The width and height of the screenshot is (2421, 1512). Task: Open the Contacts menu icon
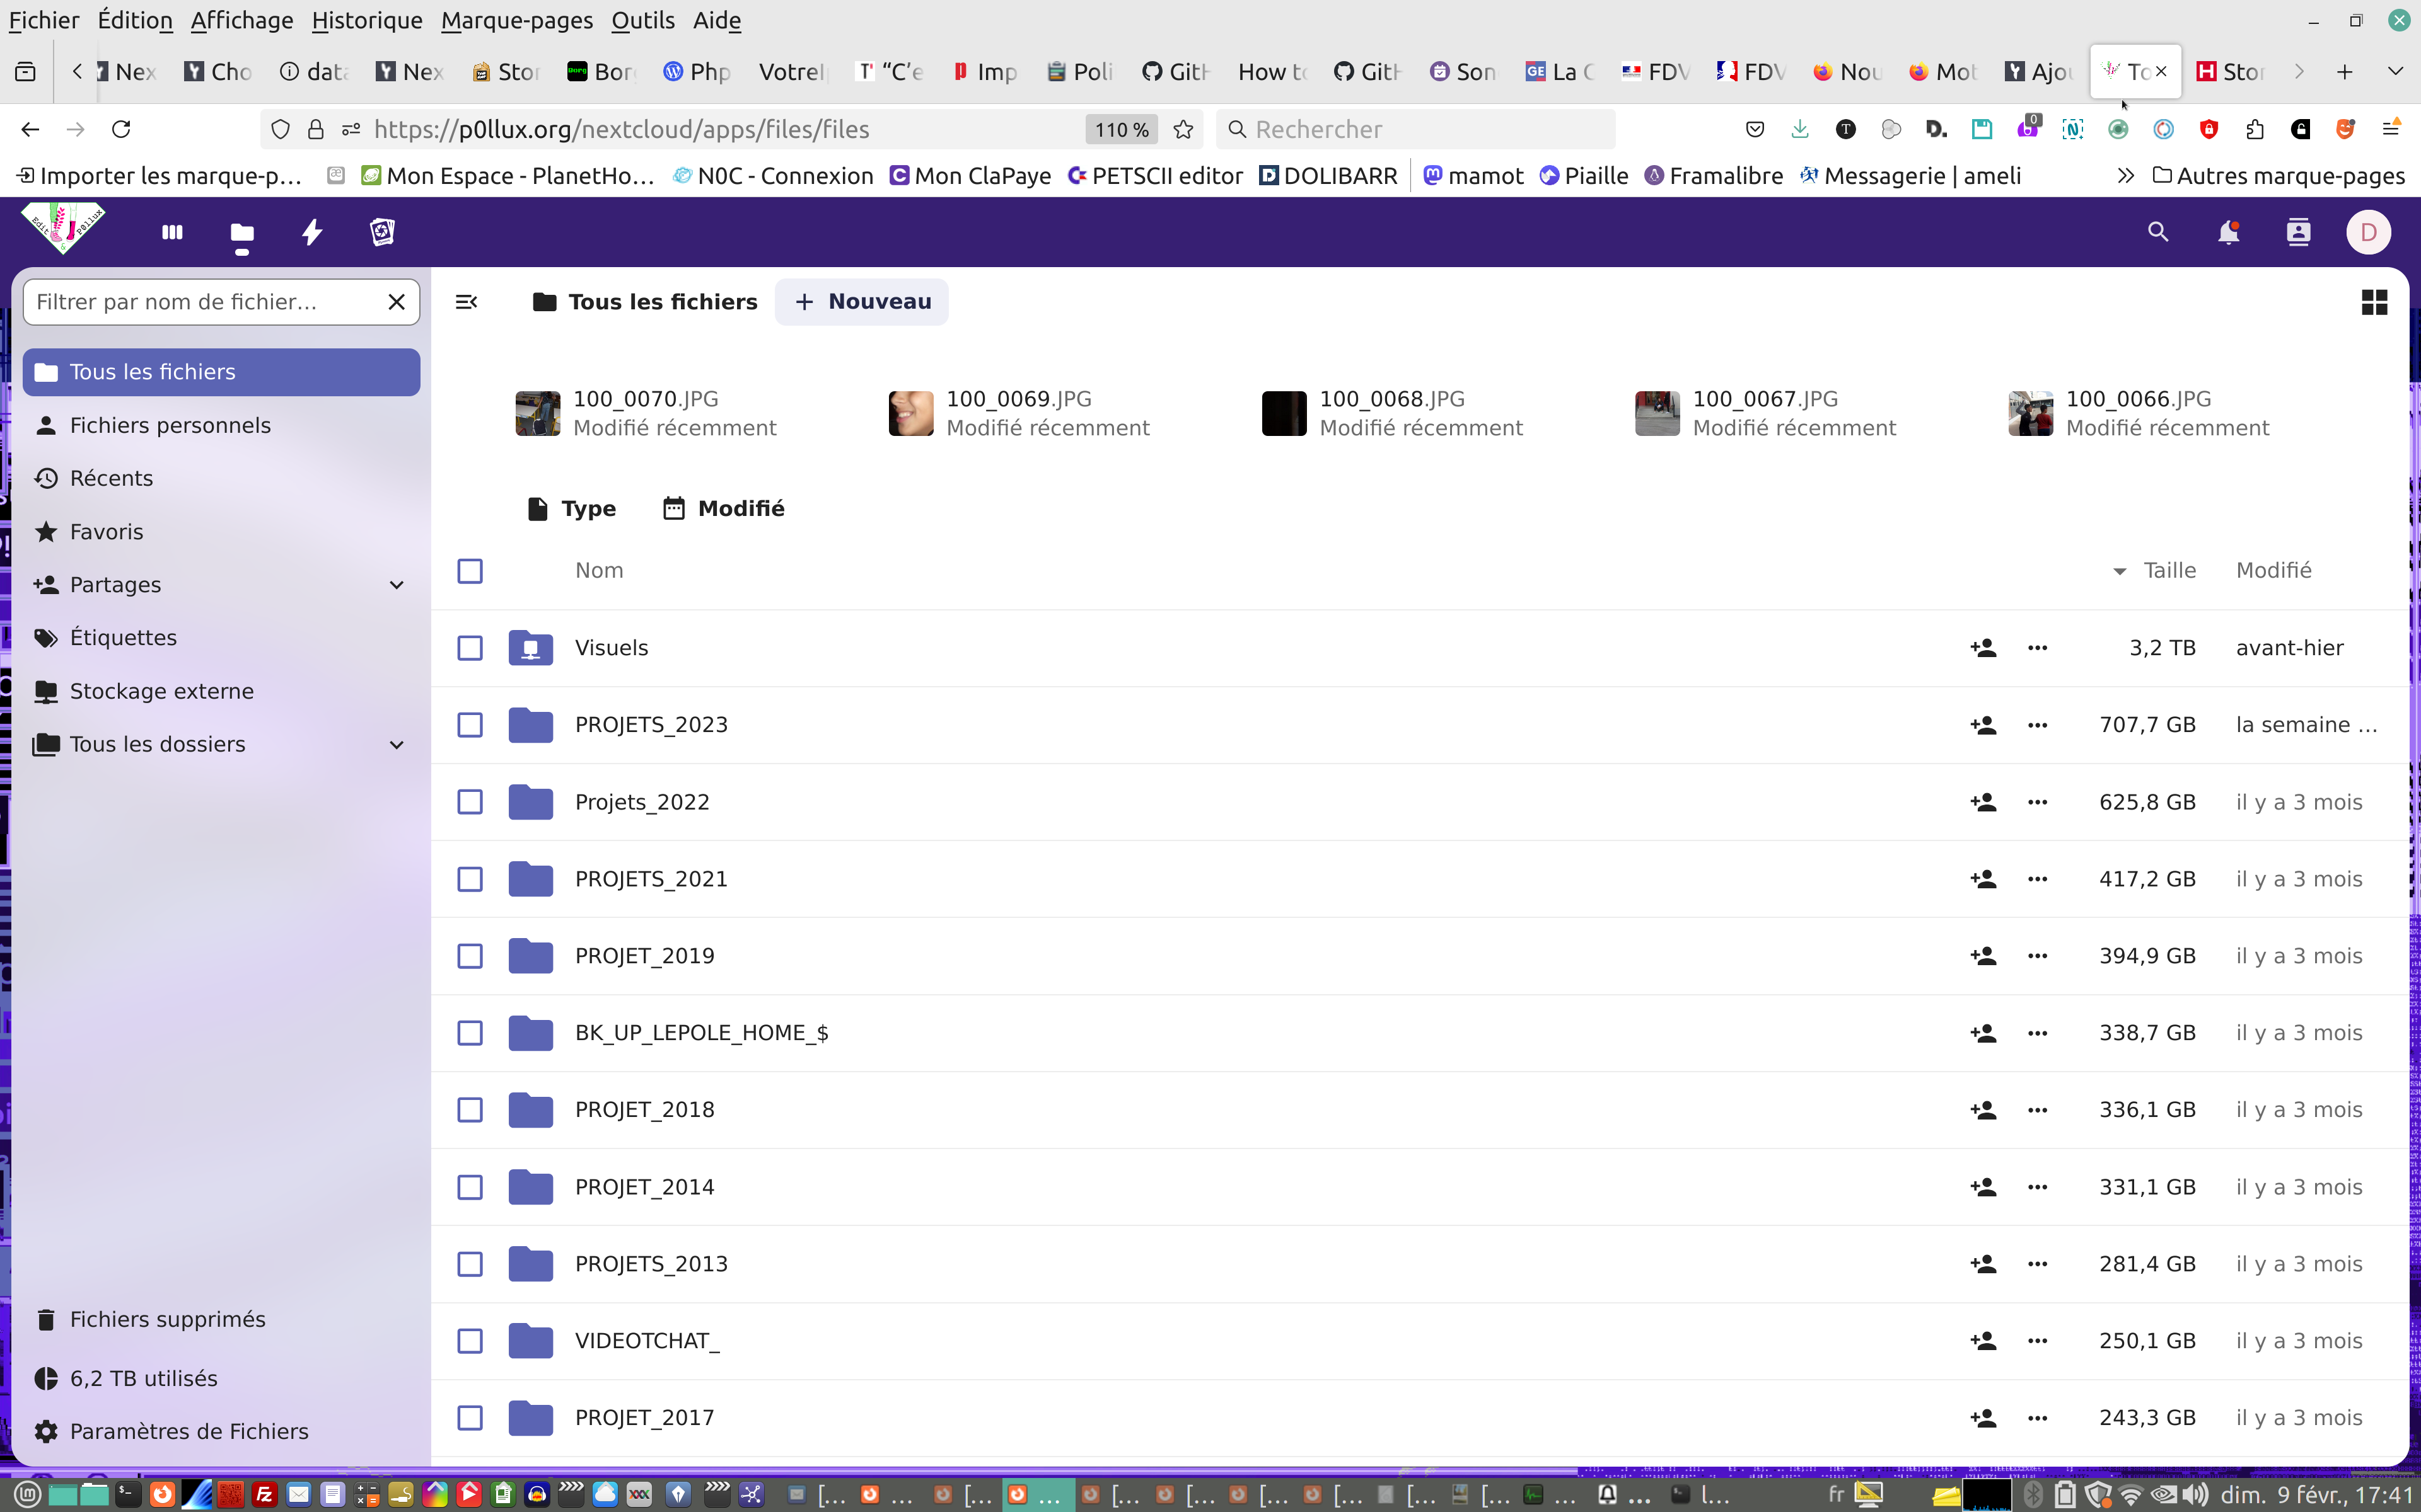pos(2298,232)
